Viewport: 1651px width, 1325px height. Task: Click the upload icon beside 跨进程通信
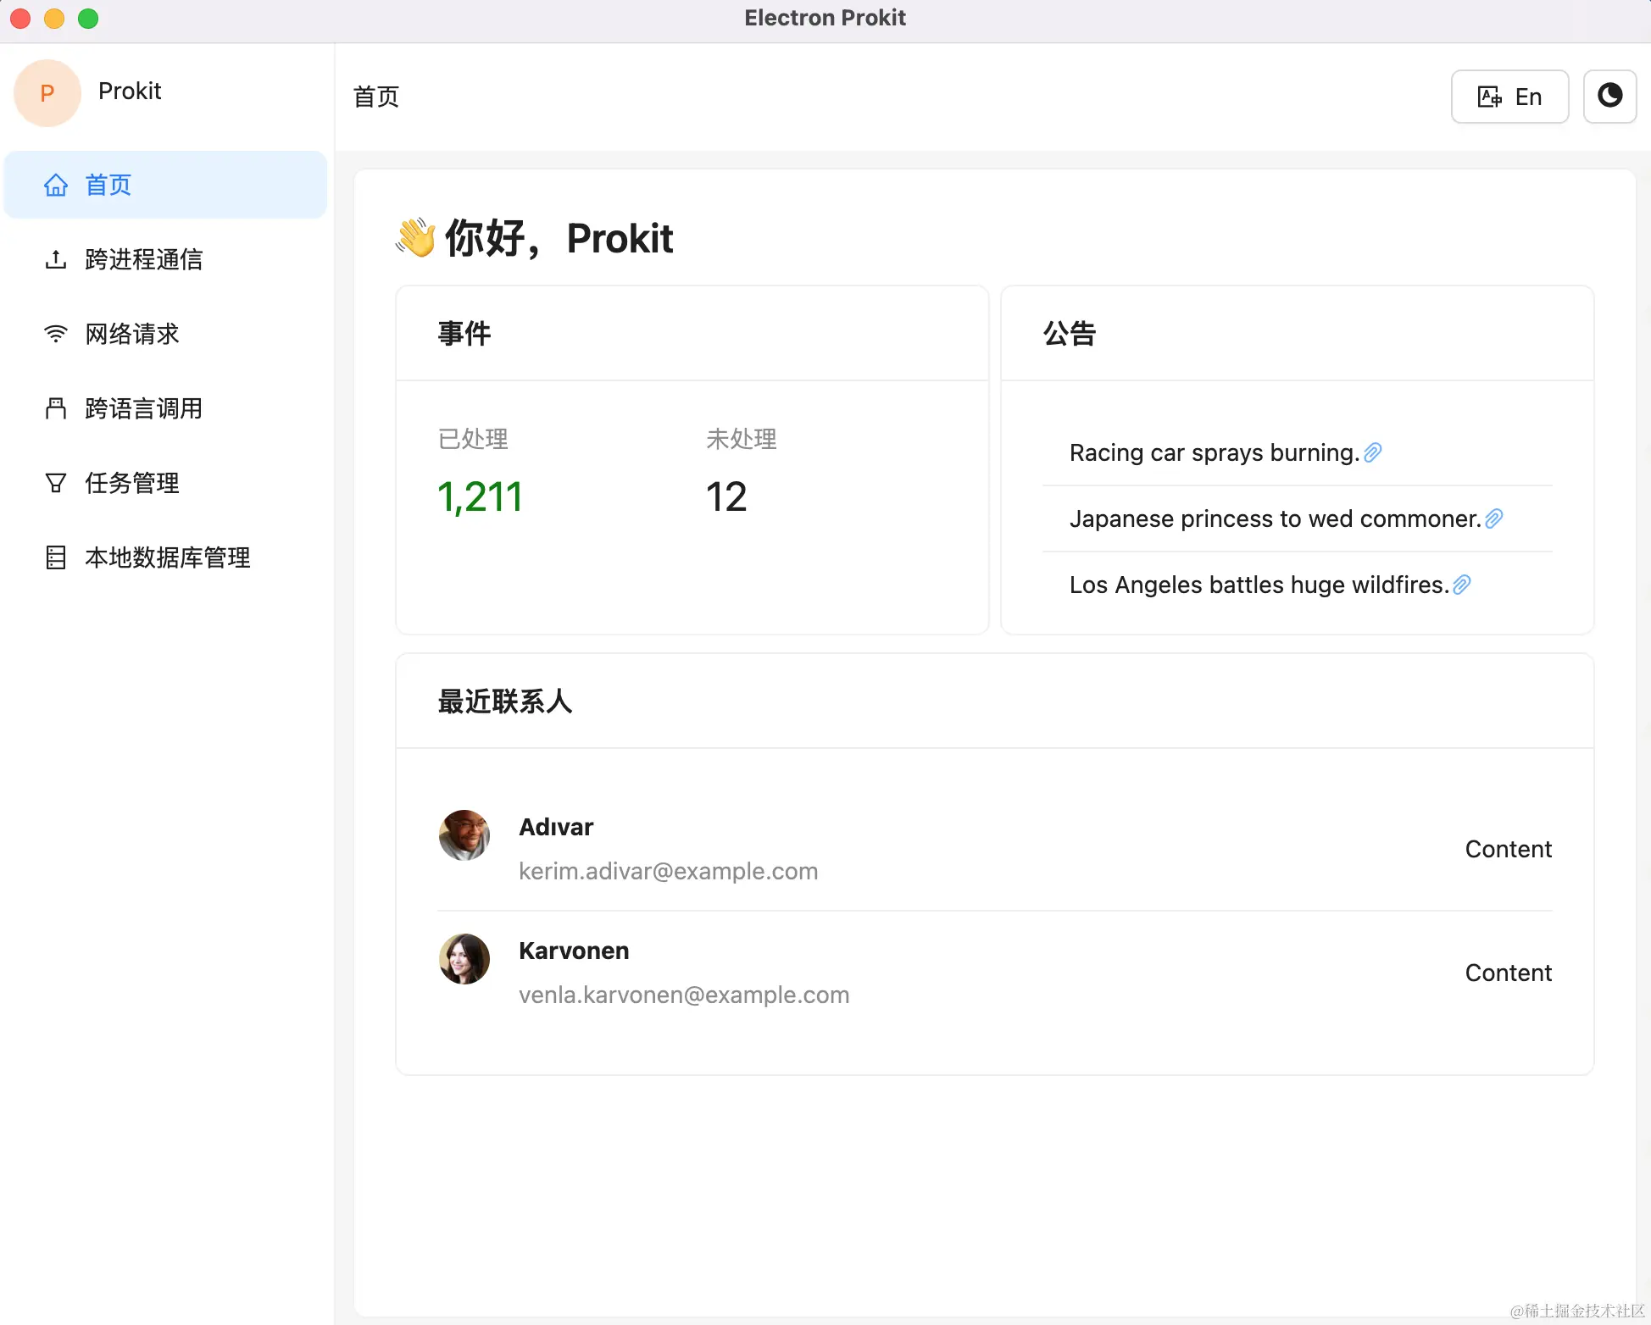[x=56, y=259]
